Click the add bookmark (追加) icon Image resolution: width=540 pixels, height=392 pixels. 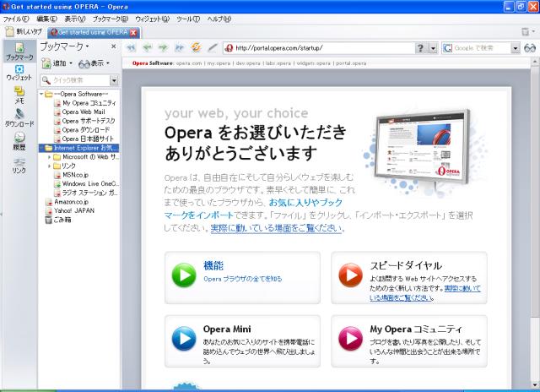[x=46, y=63]
